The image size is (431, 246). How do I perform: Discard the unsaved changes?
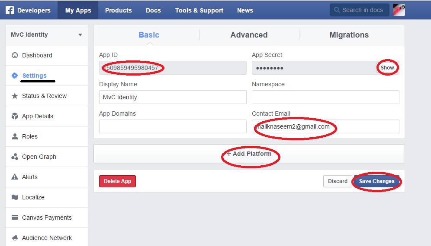[x=338, y=181]
